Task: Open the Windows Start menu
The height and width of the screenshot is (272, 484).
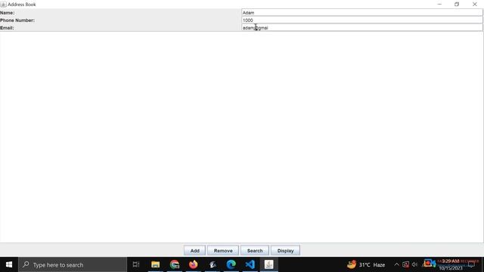Action: pos(9,264)
